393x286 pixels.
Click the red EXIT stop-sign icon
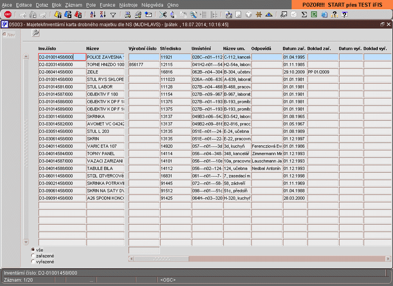click(8, 15)
